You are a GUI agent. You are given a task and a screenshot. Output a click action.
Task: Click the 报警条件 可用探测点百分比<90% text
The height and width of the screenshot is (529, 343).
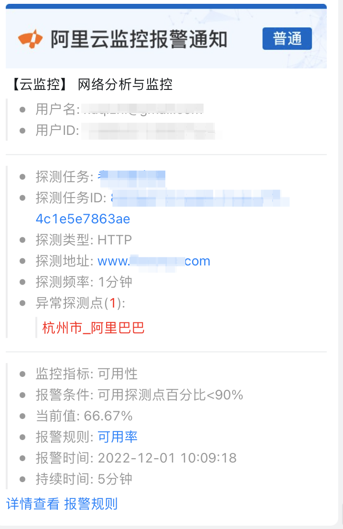(139, 395)
